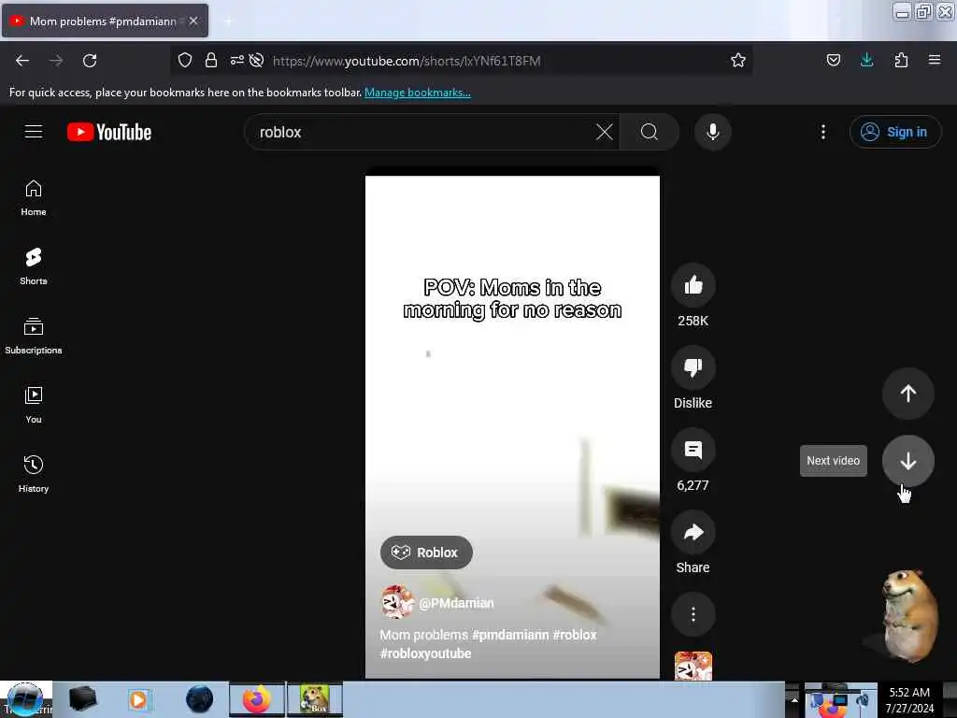Viewport: 957px width, 718px height.
Task: Save page to Pocket
Action: click(x=833, y=60)
